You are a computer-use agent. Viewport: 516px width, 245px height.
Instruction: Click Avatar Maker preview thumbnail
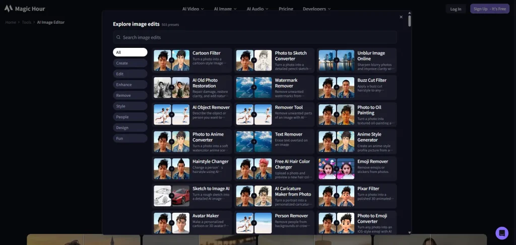click(x=171, y=223)
